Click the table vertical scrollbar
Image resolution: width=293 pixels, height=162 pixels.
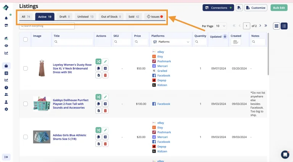(x=268, y=54)
